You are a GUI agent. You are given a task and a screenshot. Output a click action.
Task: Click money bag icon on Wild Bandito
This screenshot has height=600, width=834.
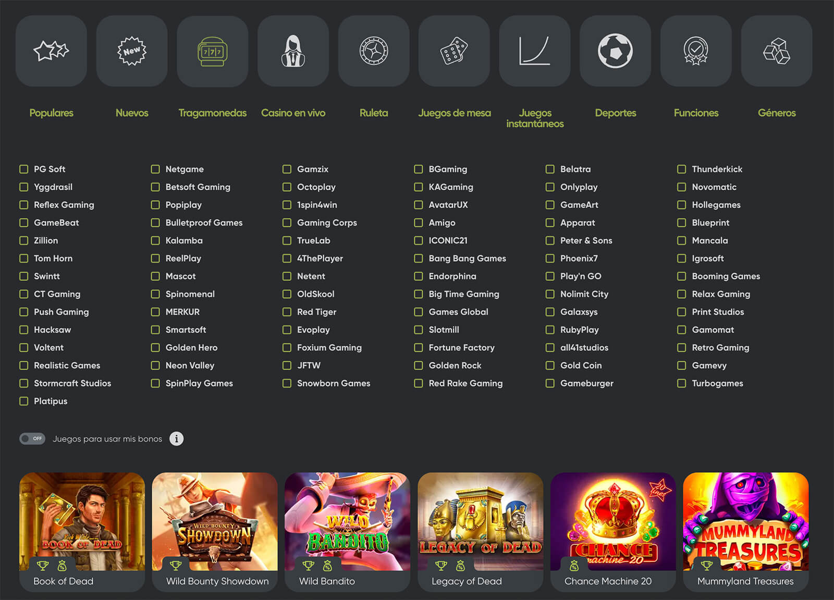coord(327,566)
